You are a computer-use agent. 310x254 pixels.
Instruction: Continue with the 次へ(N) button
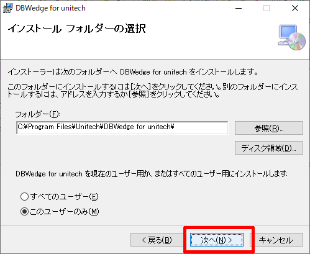tap(217, 240)
